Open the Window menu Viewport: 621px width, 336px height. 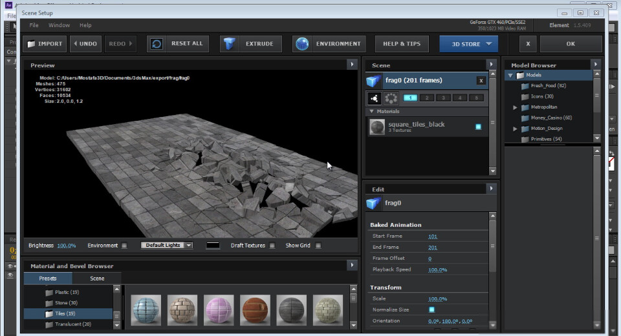point(59,25)
